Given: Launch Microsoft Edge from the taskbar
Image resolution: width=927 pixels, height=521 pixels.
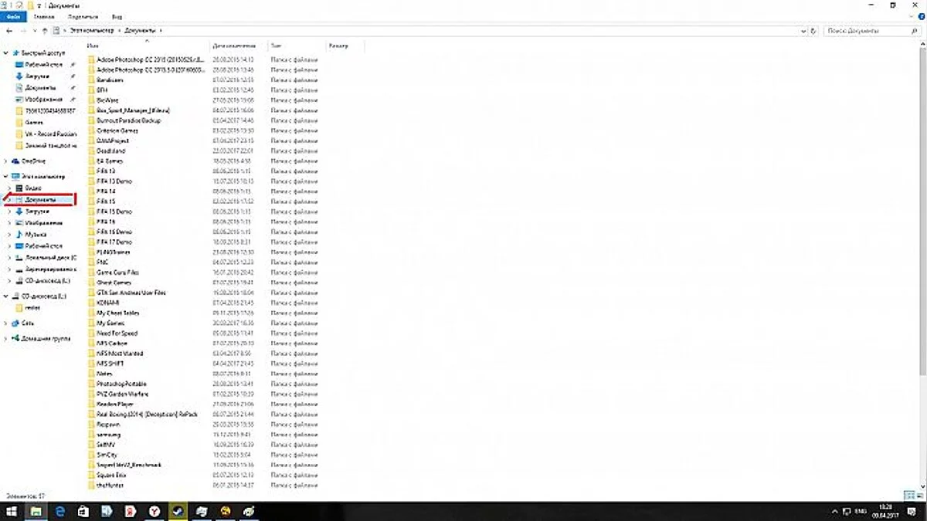Looking at the screenshot, I should [x=60, y=511].
